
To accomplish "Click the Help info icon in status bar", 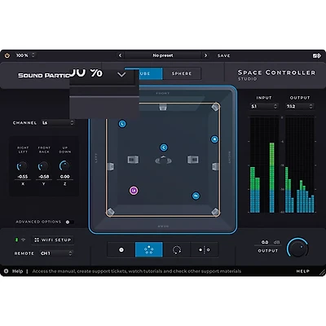I will click(x=6, y=271).
